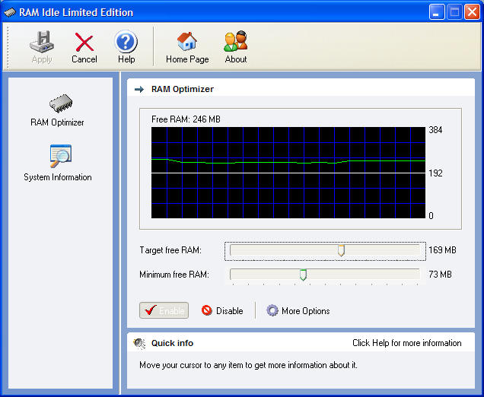The height and width of the screenshot is (397, 484).
Task: Click the "Free RAM: 246 MB" label
Action: point(186,119)
